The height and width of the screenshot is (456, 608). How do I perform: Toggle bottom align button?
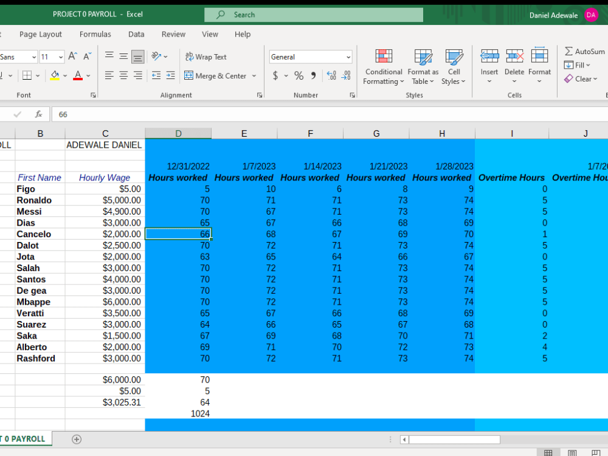tap(137, 57)
